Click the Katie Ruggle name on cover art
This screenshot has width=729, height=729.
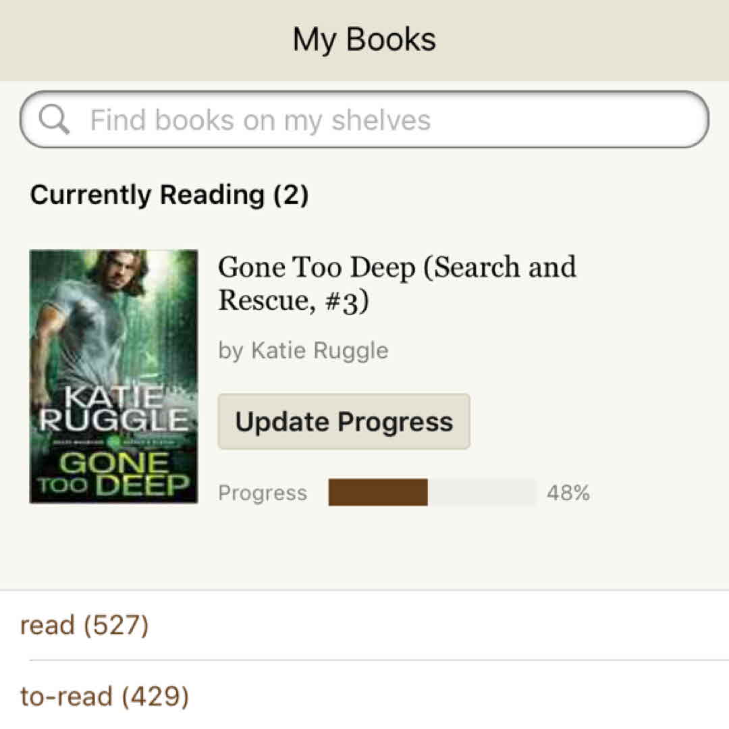113,409
